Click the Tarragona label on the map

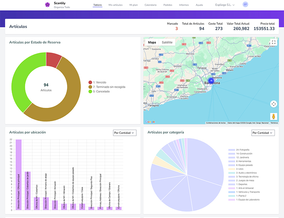[x=153, y=106]
